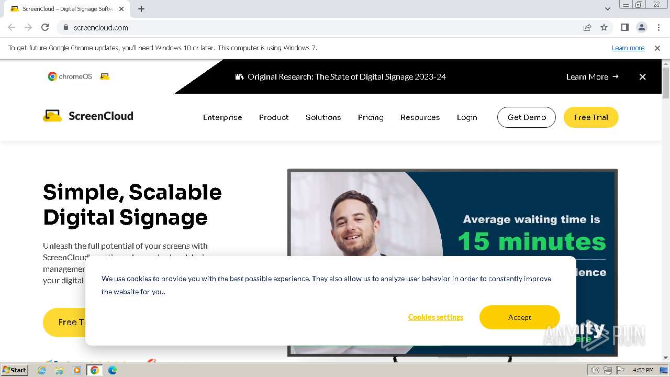Close the ScreenCloud browser tab

(121, 9)
